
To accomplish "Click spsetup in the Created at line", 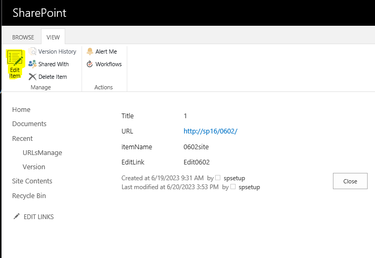I will (x=234, y=178).
